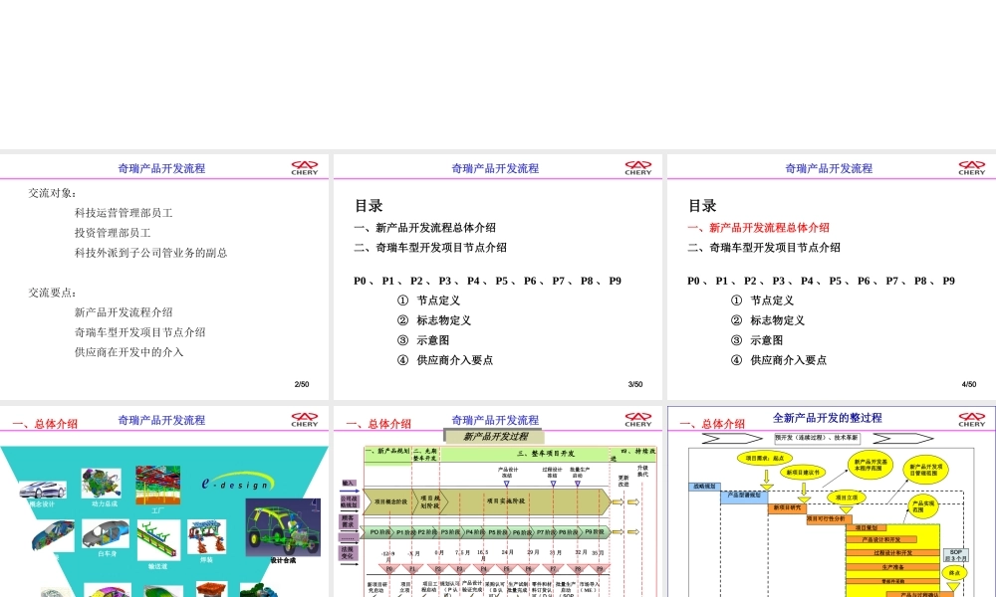Select 二、奇瑞车型开发项目节点介绍 on slide 3/50

(x=430, y=247)
